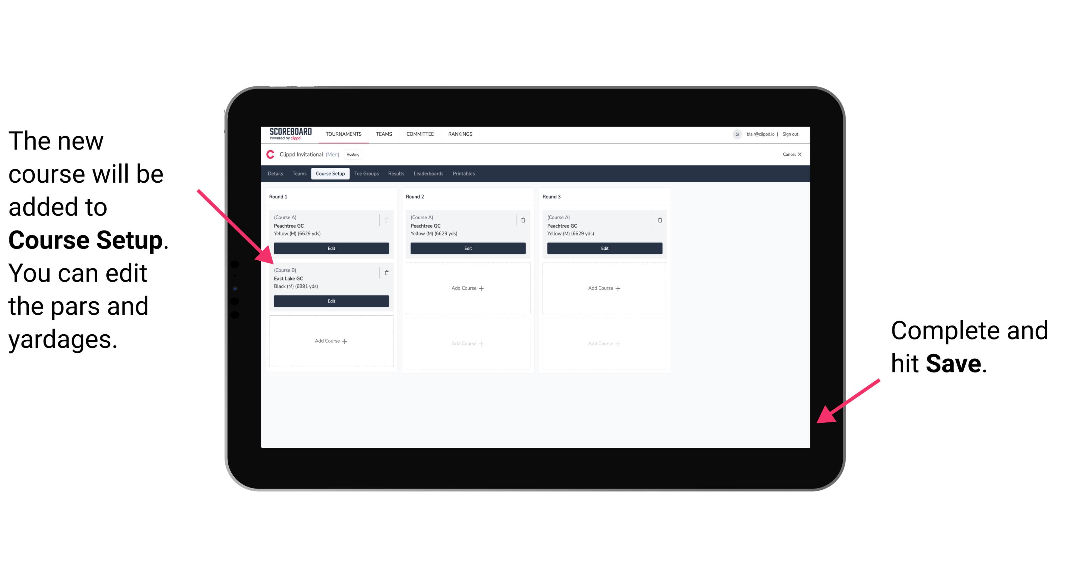Click the delete icon for Course A Round 1
The image size is (1067, 574).
tap(387, 218)
